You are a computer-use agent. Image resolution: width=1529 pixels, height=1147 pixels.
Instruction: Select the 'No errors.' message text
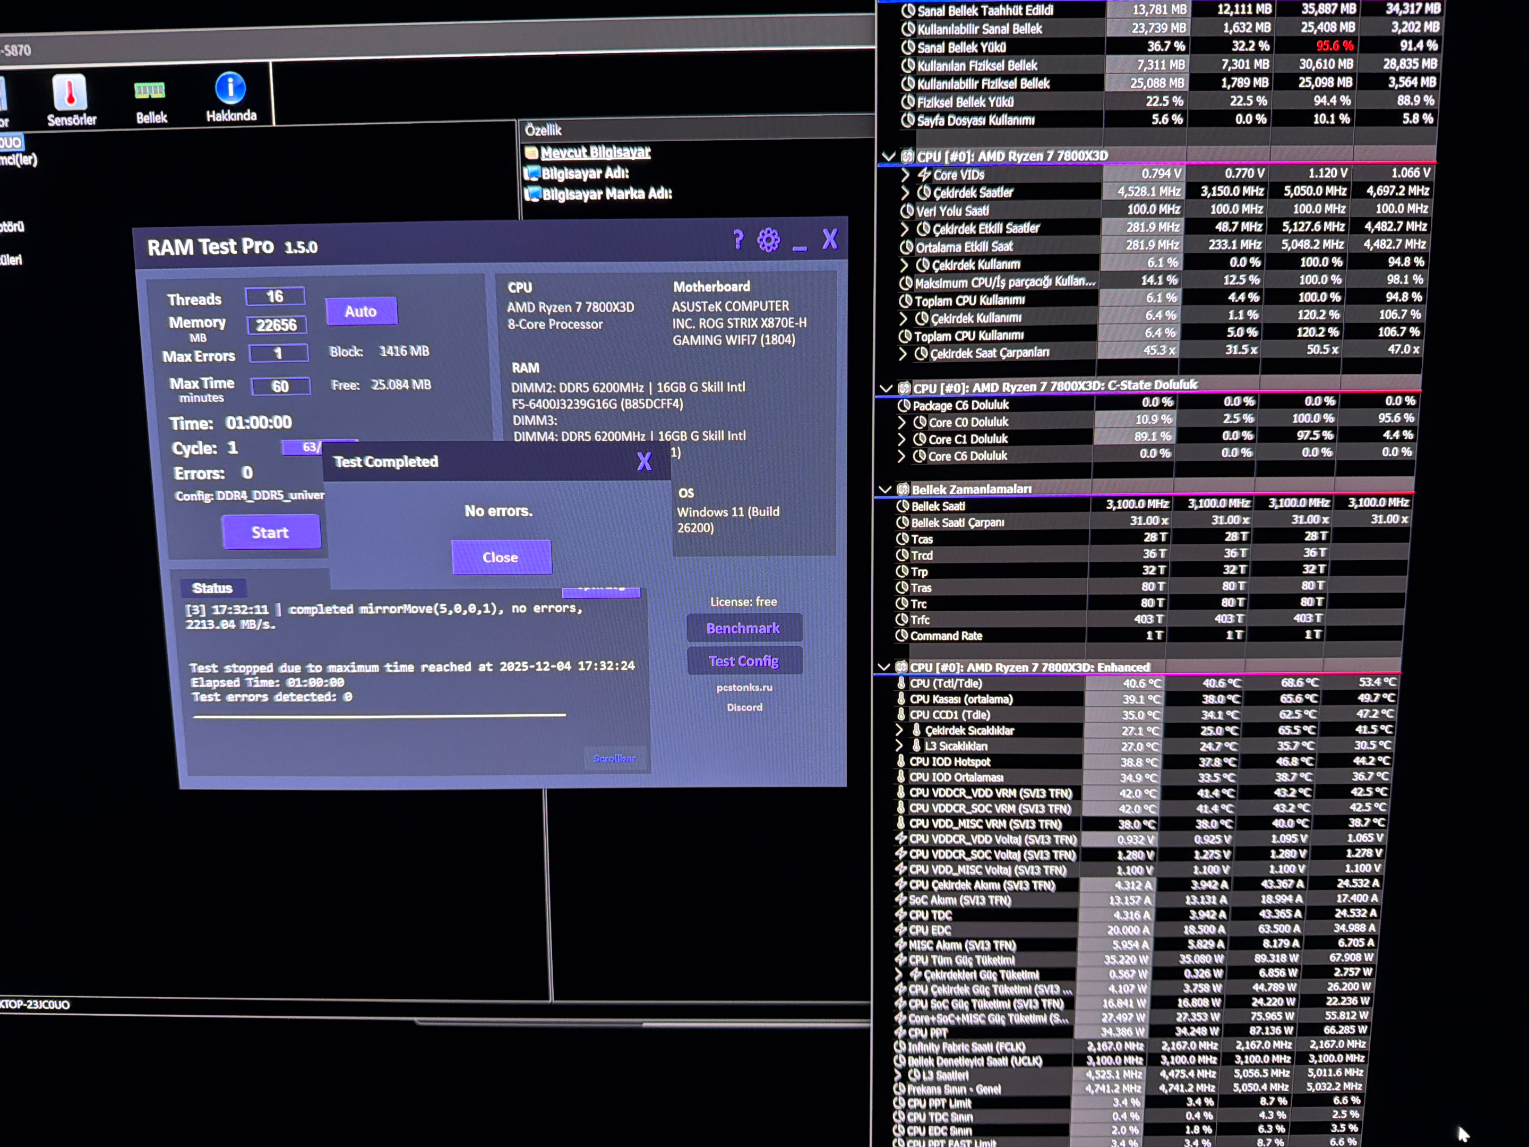pos(499,511)
